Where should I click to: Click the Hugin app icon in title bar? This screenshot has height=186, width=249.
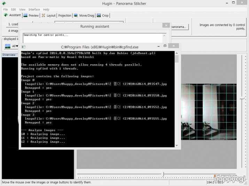4,3
